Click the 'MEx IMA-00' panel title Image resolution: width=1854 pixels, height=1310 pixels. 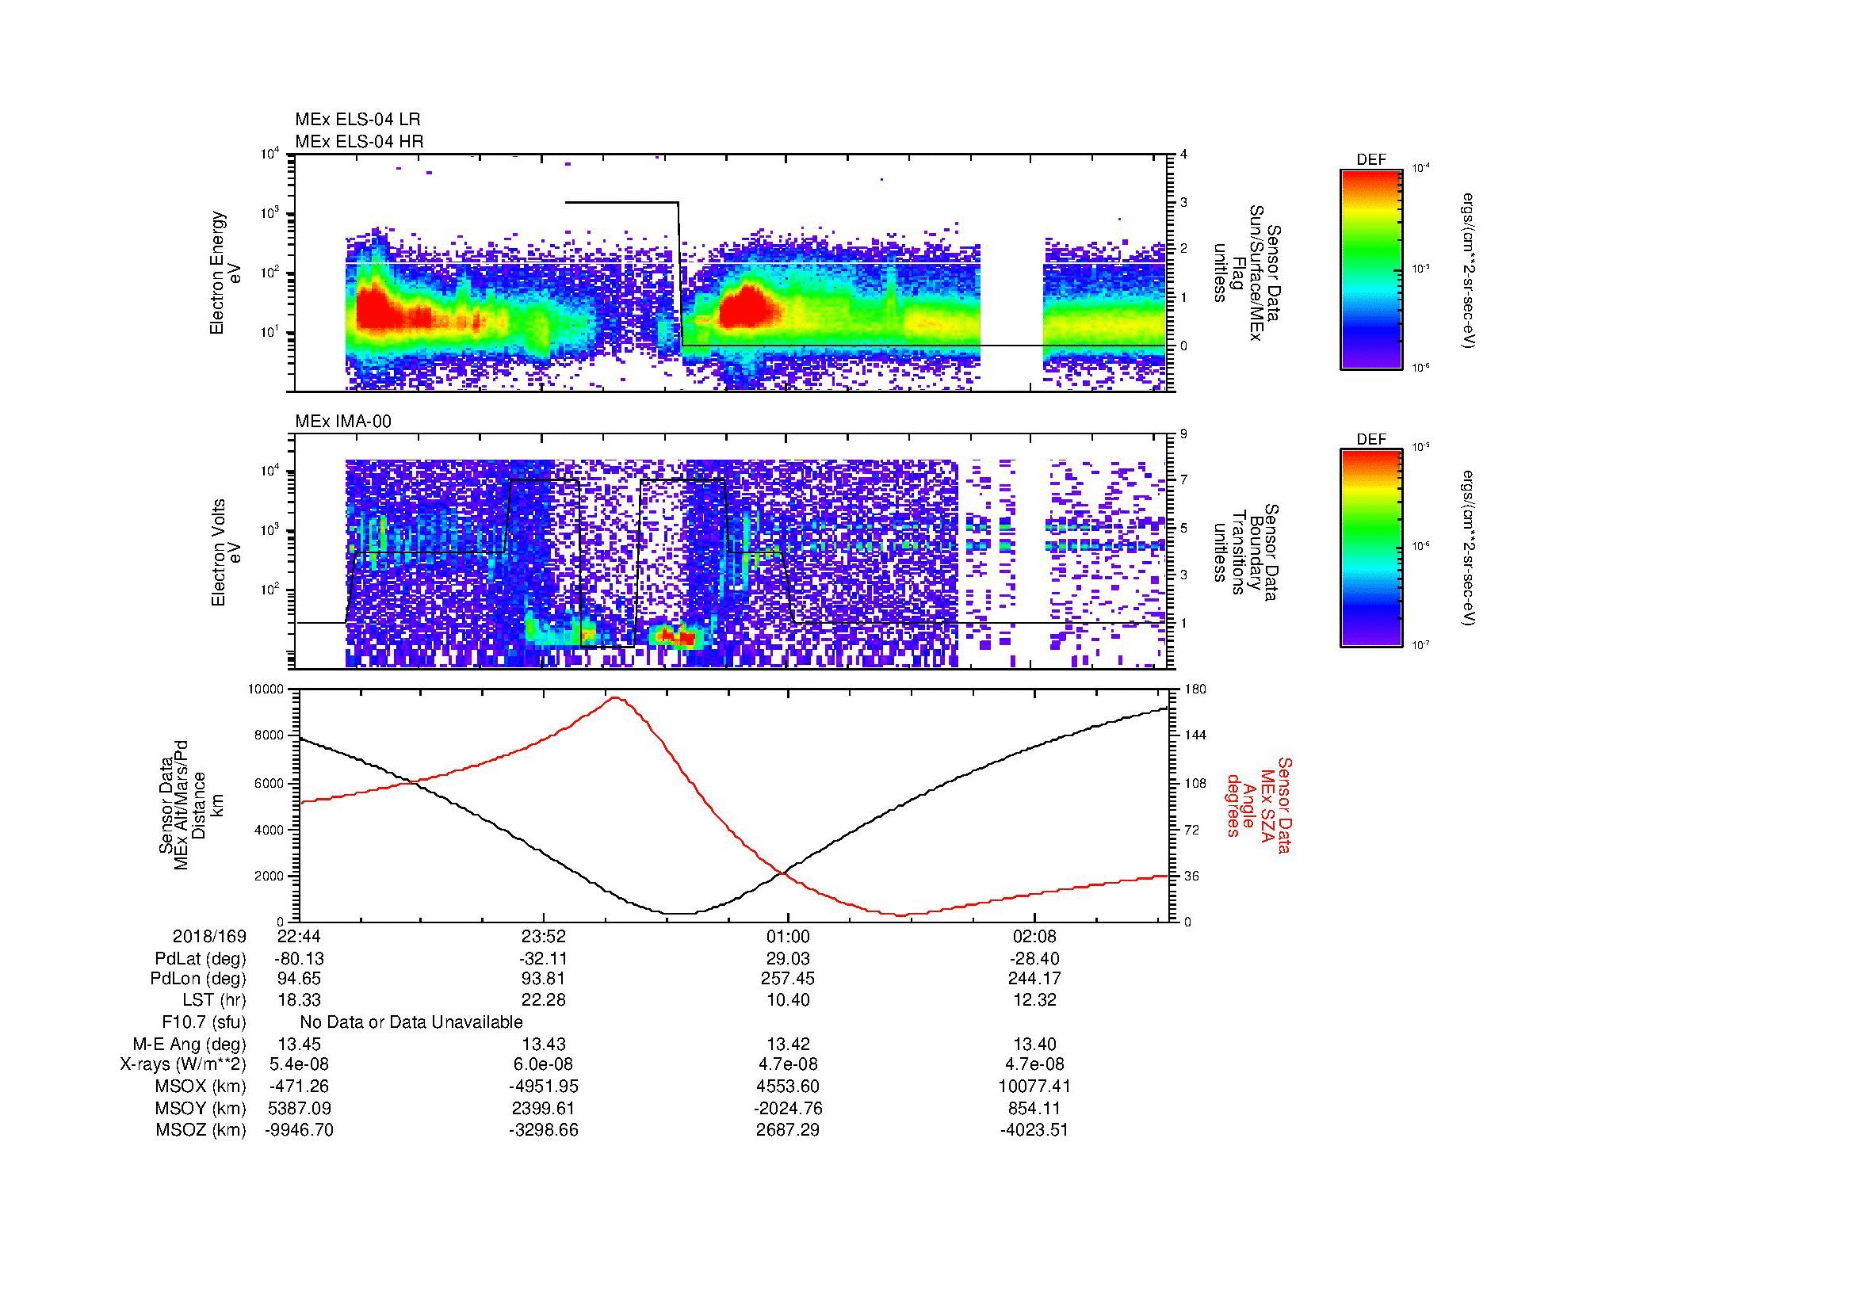(343, 422)
